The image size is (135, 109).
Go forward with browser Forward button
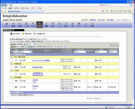(x=5, y=5)
